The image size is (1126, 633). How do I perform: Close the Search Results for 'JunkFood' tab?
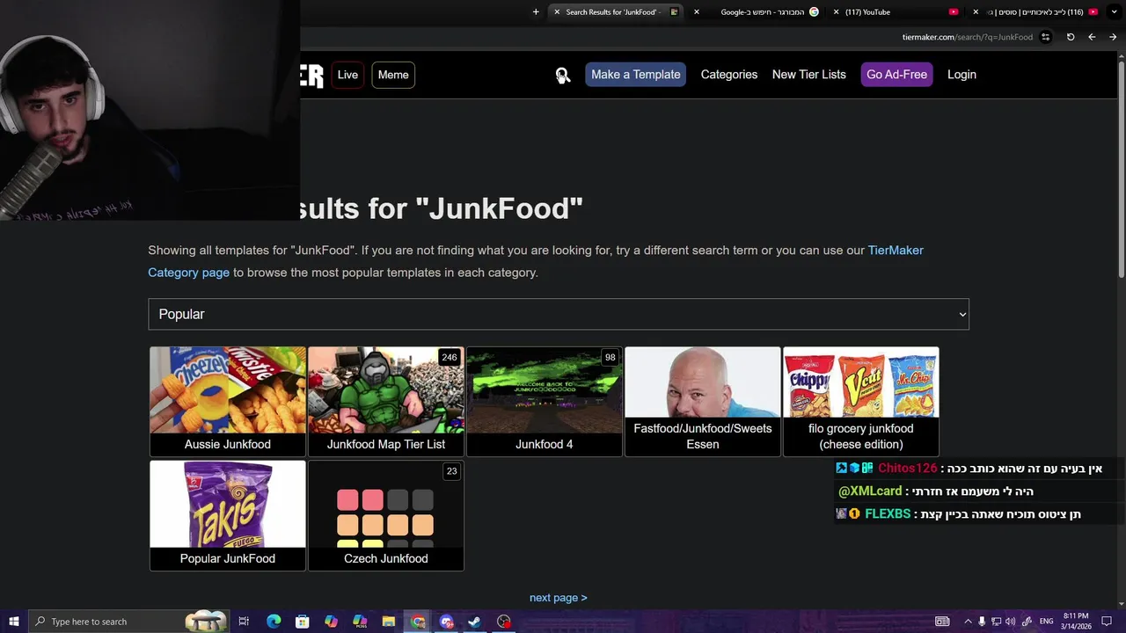pos(557,12)
